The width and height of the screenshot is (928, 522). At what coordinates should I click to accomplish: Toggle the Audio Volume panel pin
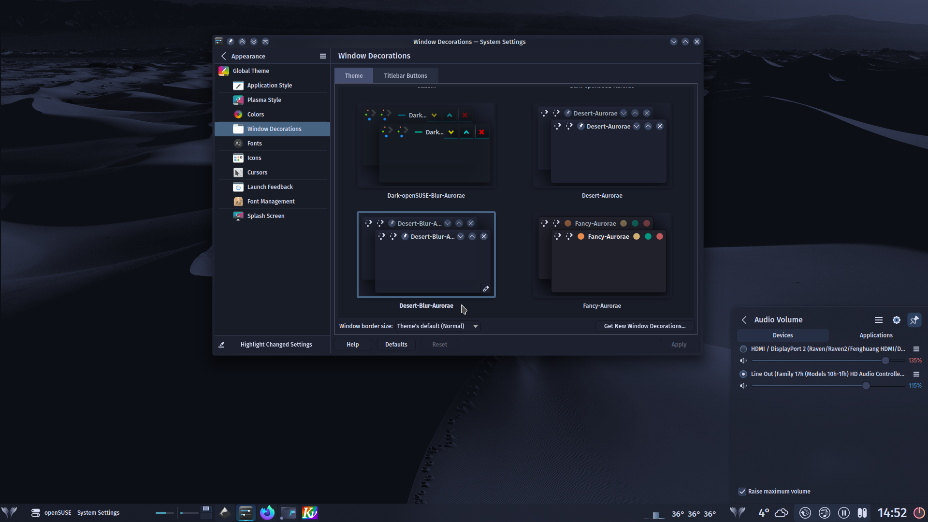click(x=914, y=320)
